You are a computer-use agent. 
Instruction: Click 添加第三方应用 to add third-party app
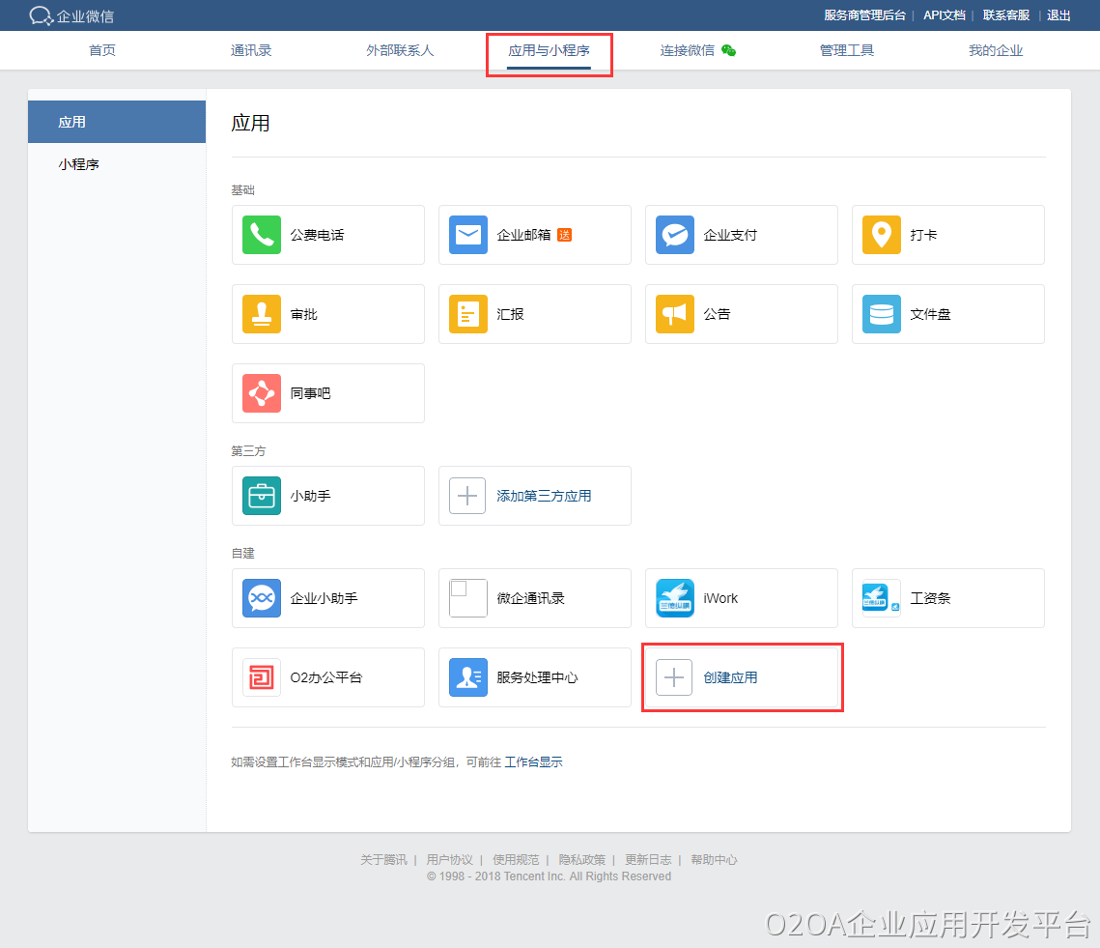coord(544,496)
